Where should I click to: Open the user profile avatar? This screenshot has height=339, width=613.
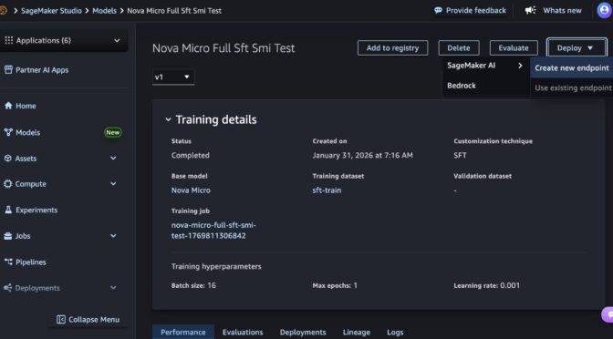[605, 11]
